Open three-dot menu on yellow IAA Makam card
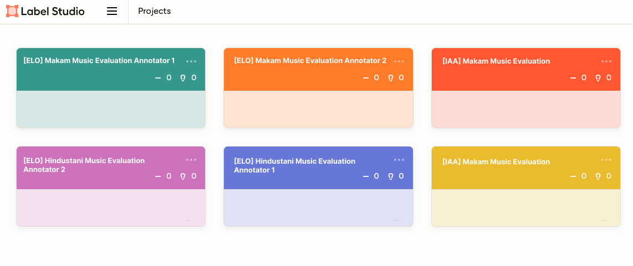The image size is (633, 266). tap(606, 160)
